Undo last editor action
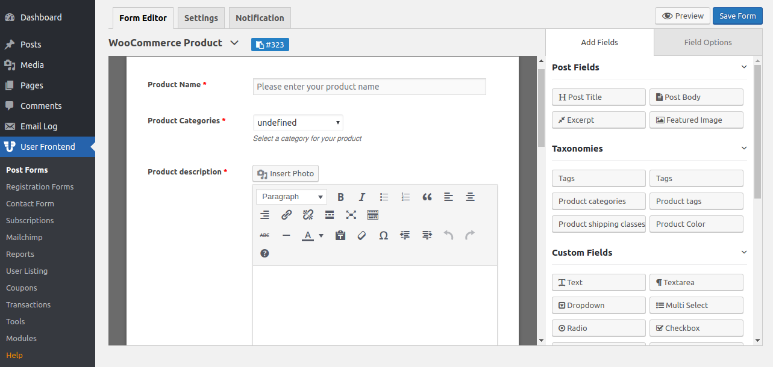Viewport: 773px width, 367px height. [448, 235]
